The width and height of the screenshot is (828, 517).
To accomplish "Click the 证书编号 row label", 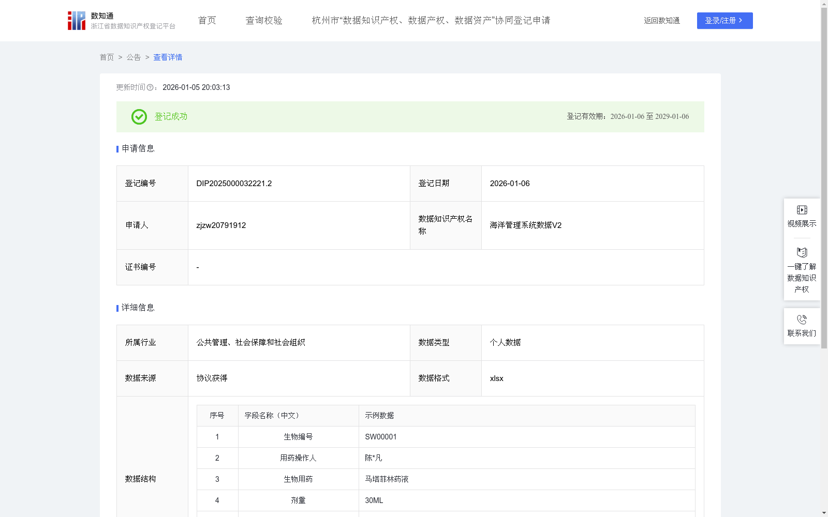I will click(x=140, y=267).
